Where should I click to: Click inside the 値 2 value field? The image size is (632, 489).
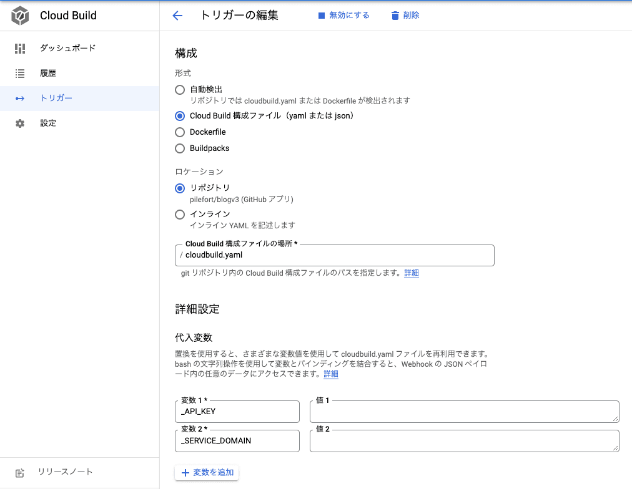click(x=464, y=441)
